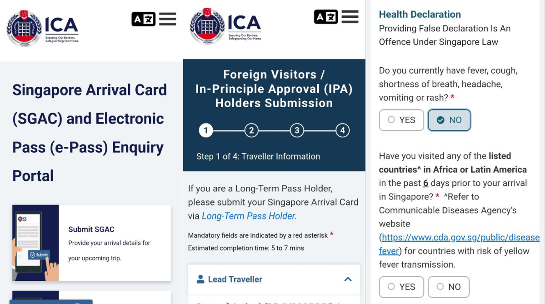Select step 4 in the progress tracker
The height and width of the screenshot is (304, 545).
pyautogui.click(x=342, y=130)
